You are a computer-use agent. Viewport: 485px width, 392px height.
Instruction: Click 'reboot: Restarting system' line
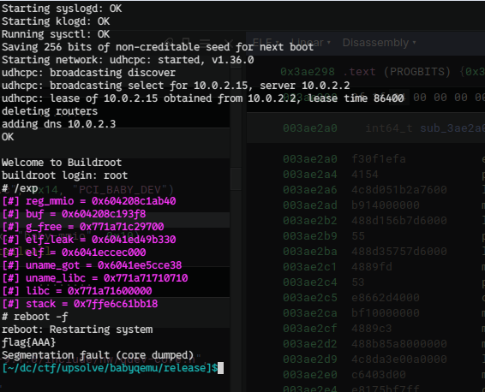(77, 330)
